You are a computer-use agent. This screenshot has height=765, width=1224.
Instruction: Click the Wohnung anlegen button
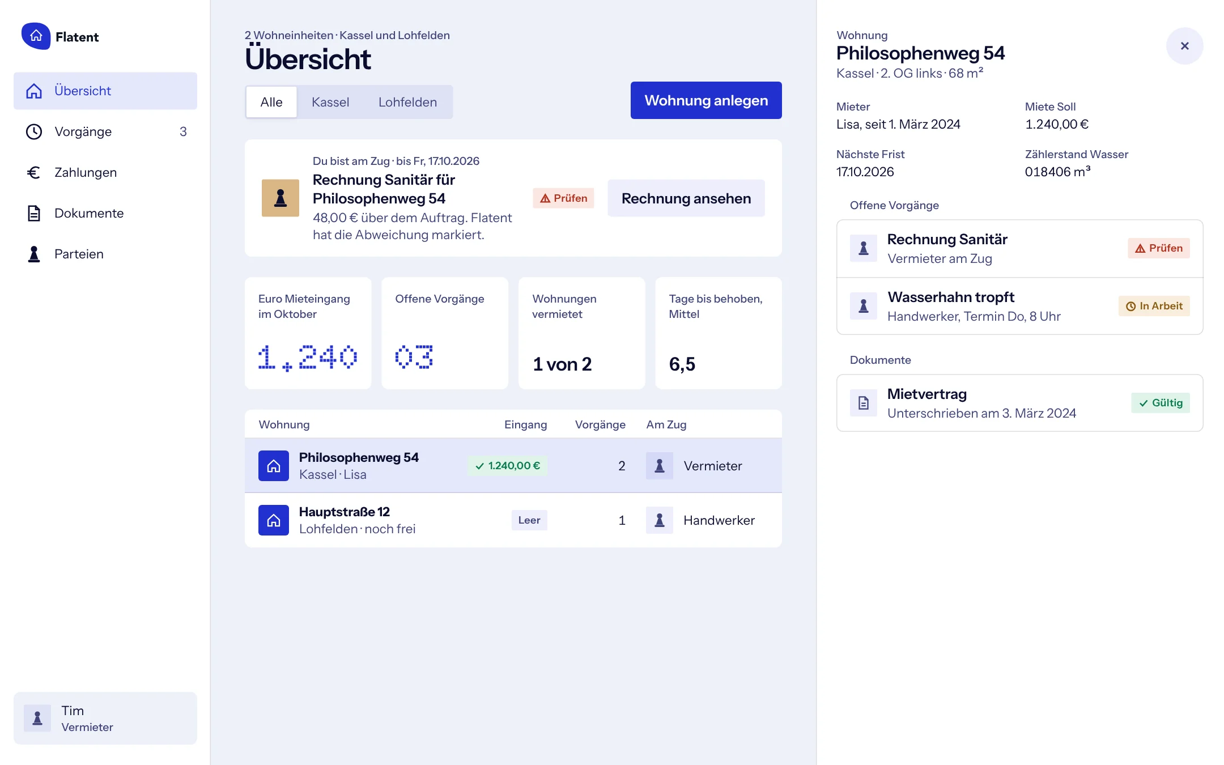pyautogui.click(x=706, y=100)
